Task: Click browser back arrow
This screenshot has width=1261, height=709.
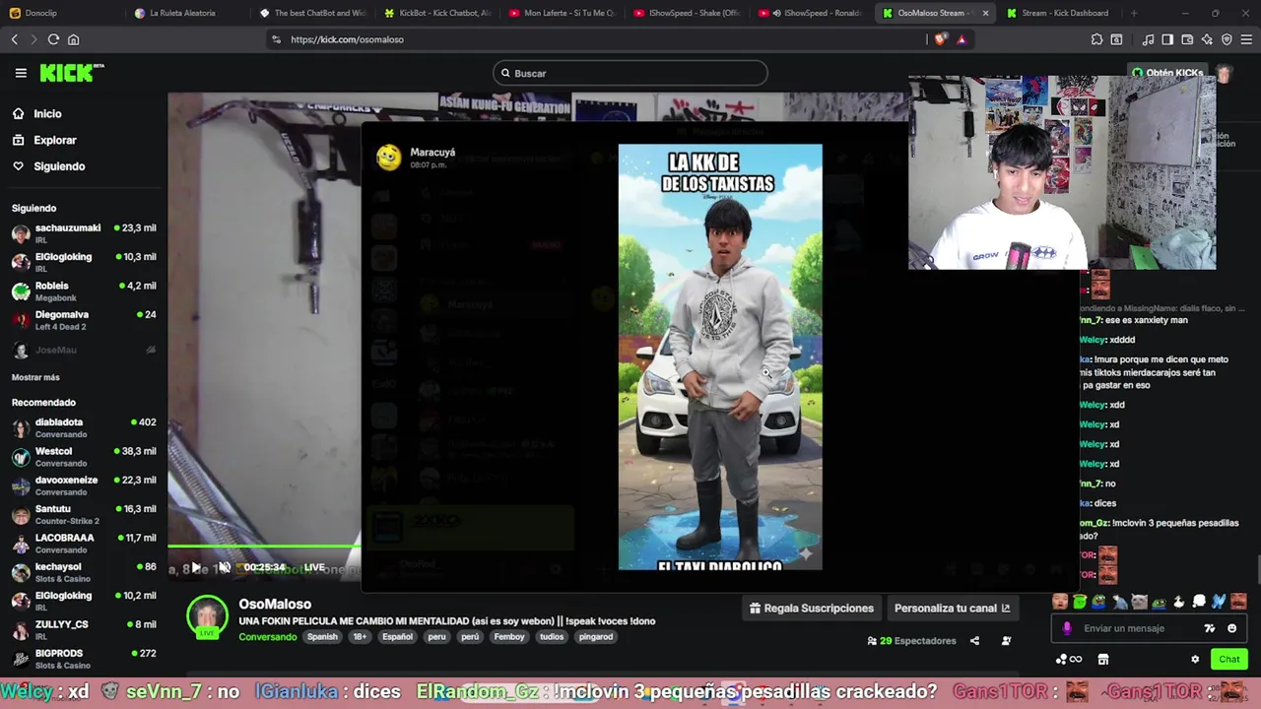Action: (14, 39)
